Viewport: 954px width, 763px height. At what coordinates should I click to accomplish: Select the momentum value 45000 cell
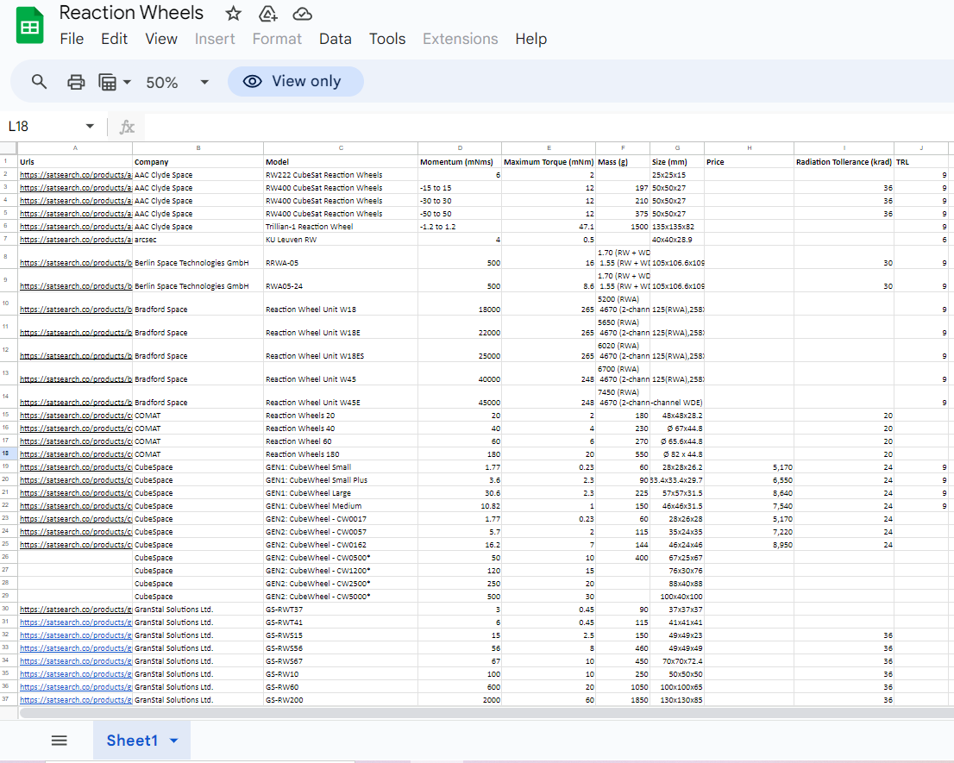[x=460, y=397]
